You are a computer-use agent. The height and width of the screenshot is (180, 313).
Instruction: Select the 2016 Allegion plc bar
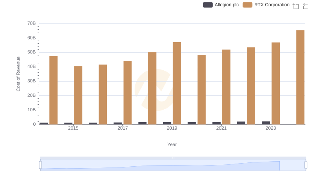pyautogui.click(x=93, y=123)
